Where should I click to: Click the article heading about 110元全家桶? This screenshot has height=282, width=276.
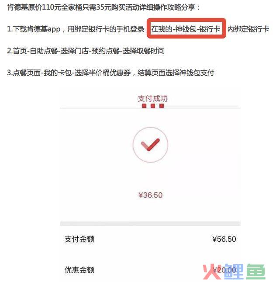(103, 7)
